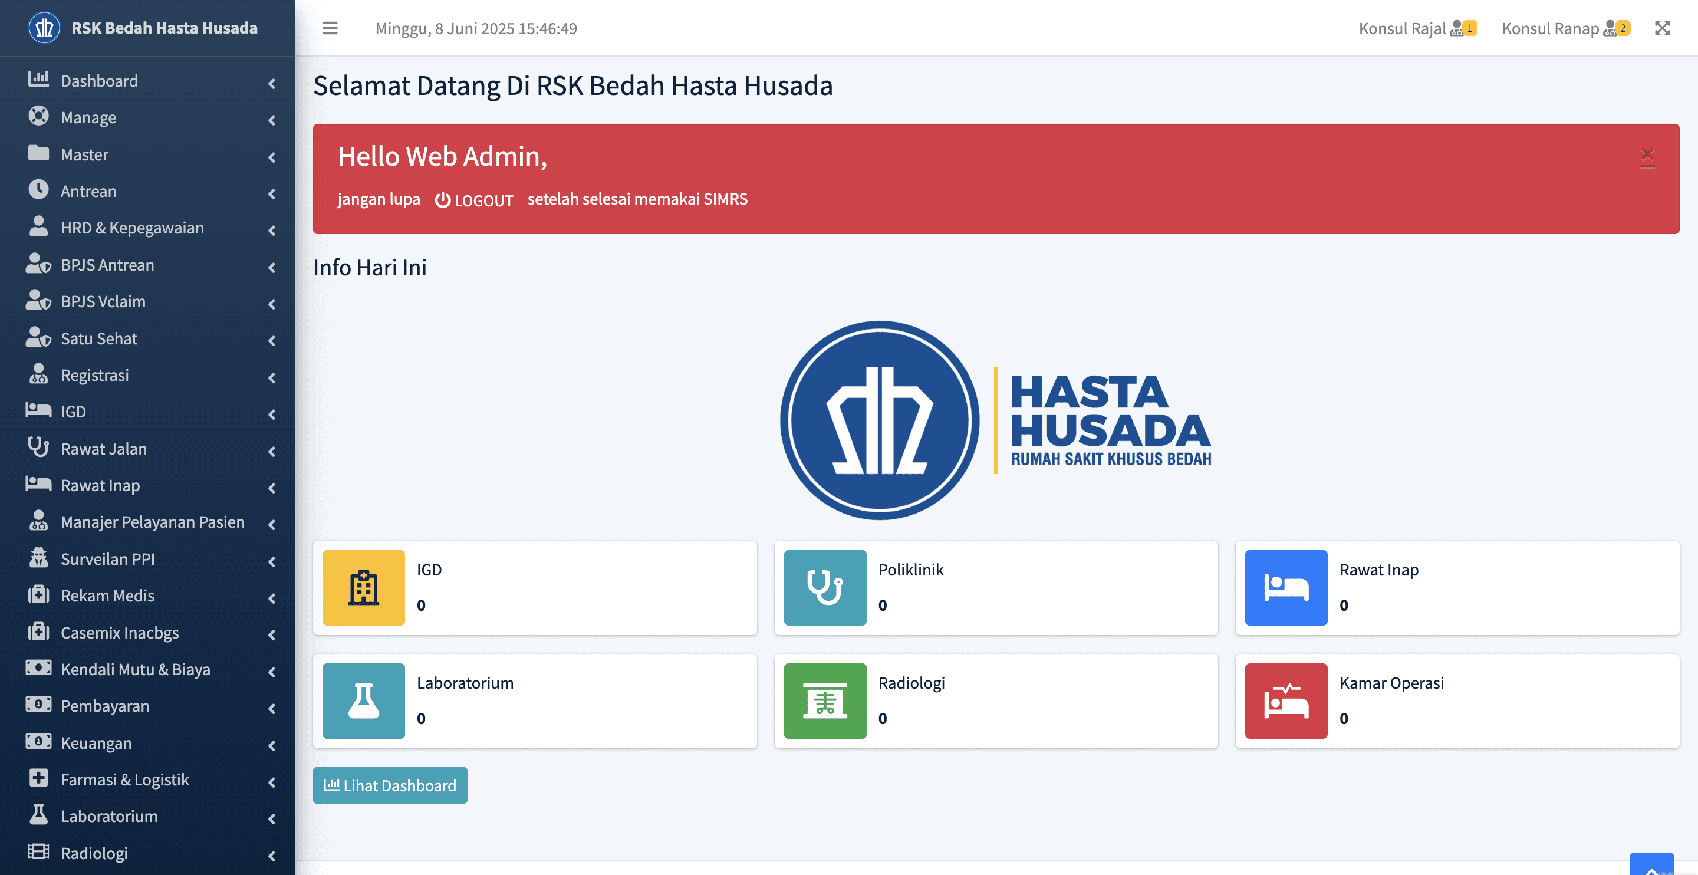
Task: Click the date and time text in header
Action: point(476,28)
